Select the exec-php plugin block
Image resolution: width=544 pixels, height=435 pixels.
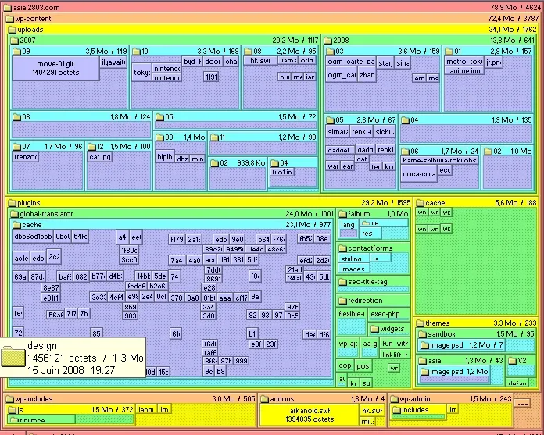(x=388, y=314)
